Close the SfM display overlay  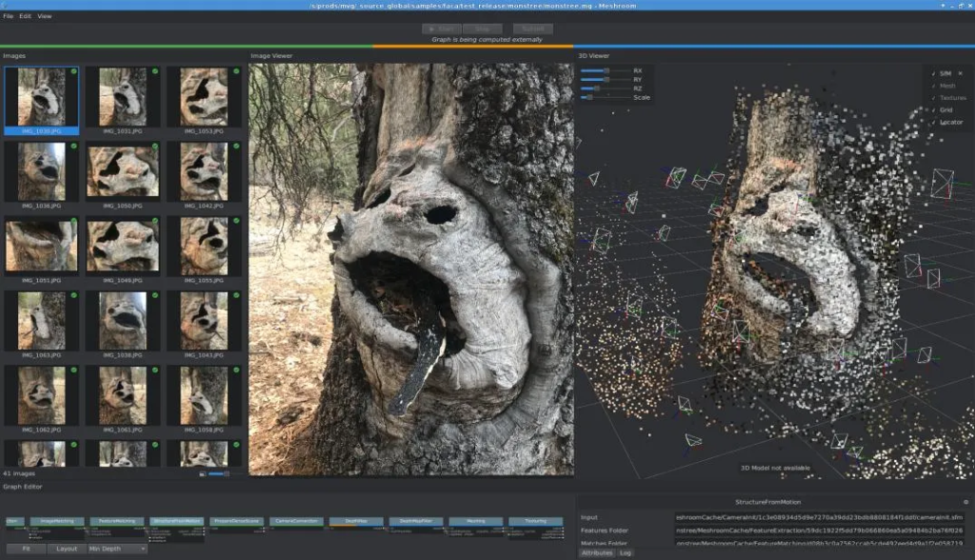coord(959,73)
